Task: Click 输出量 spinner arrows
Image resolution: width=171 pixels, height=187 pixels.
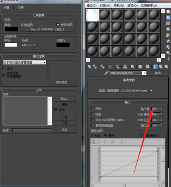Action: pos(161,109)
